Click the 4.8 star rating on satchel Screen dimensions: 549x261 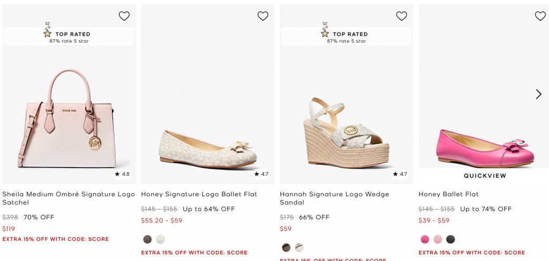pyautogui.click(x=122, y=174)
